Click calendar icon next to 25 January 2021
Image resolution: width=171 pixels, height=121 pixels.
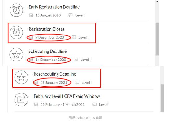pos(36,83)
